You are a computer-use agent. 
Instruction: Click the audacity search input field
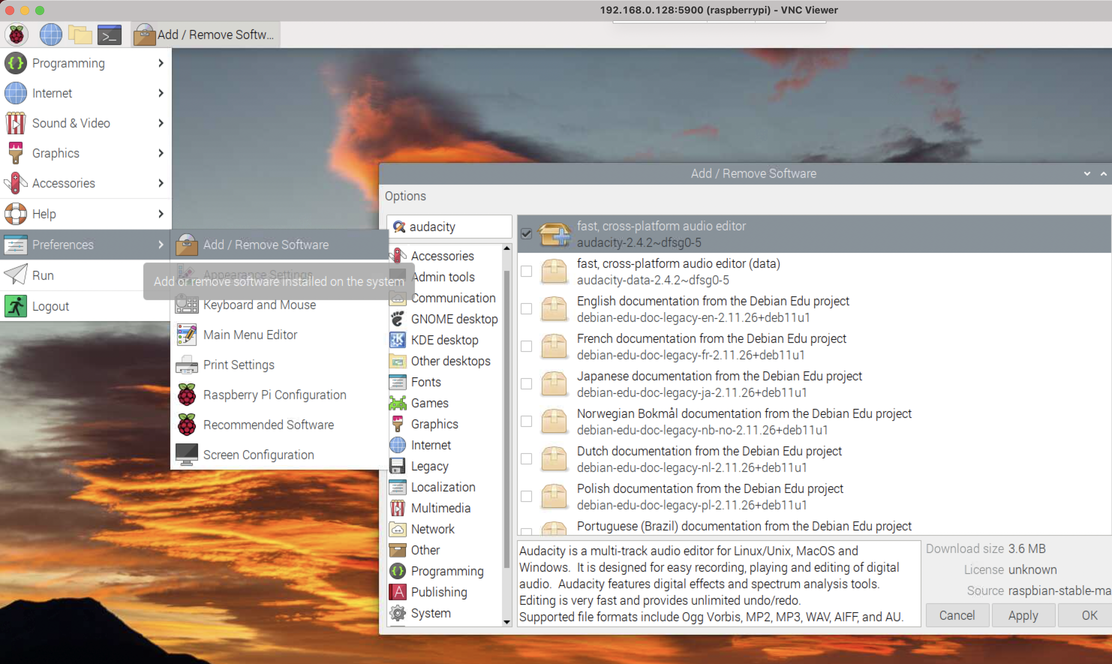(449, 227)
